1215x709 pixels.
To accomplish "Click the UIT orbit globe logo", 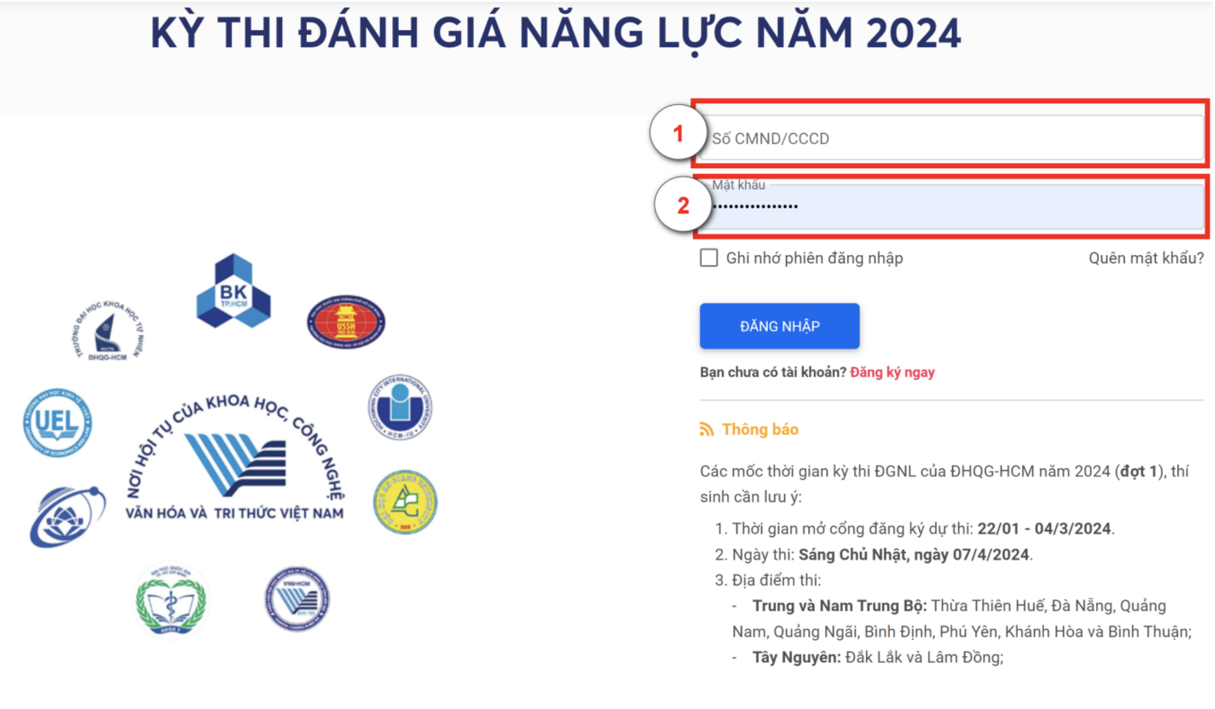I will click(x=66, y=515).
